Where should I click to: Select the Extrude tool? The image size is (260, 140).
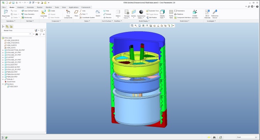(107, 14)
